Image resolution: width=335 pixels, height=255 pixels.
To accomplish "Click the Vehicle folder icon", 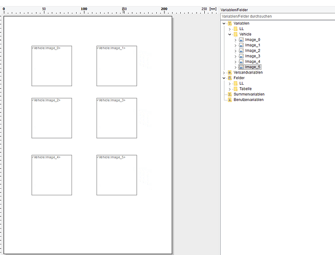I will tap(235, 34).
